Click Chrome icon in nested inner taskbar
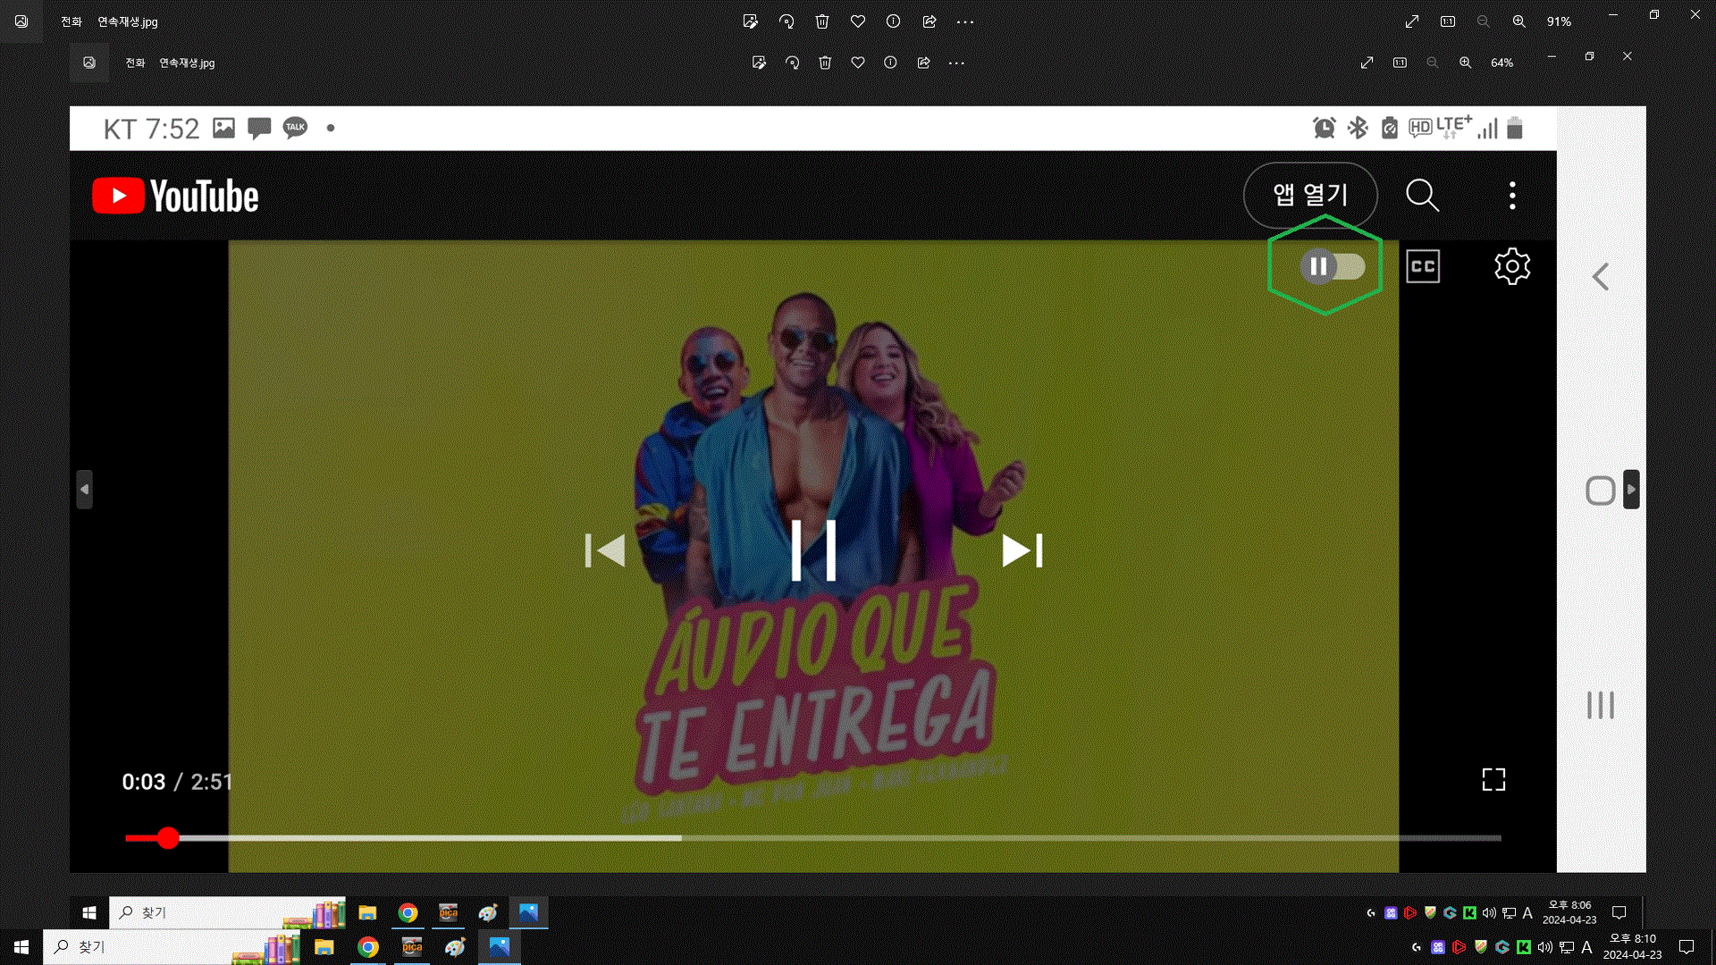The width and height of the screenshot is (1716, 965). [408, 912]
